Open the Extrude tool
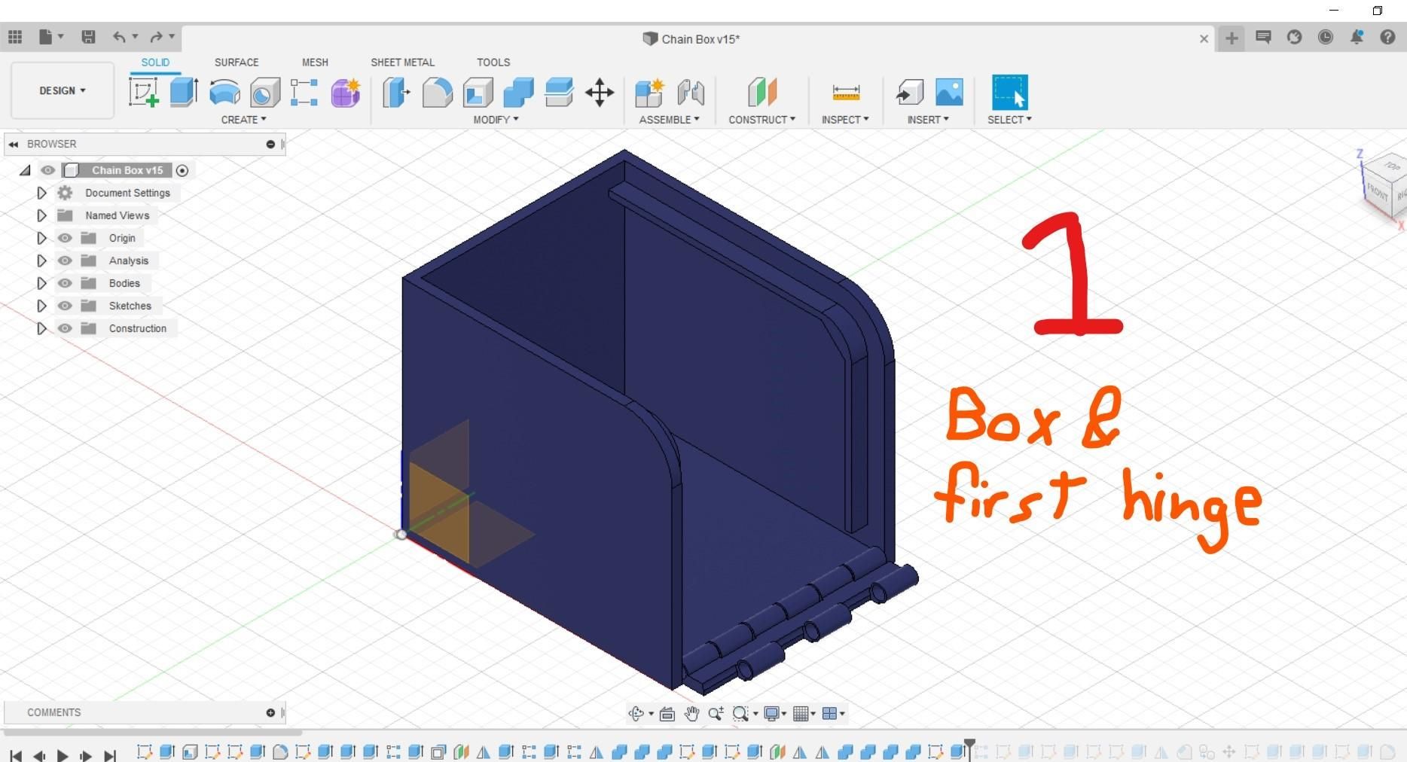This screenshot has width=1407, height=762. pos(184,92)
